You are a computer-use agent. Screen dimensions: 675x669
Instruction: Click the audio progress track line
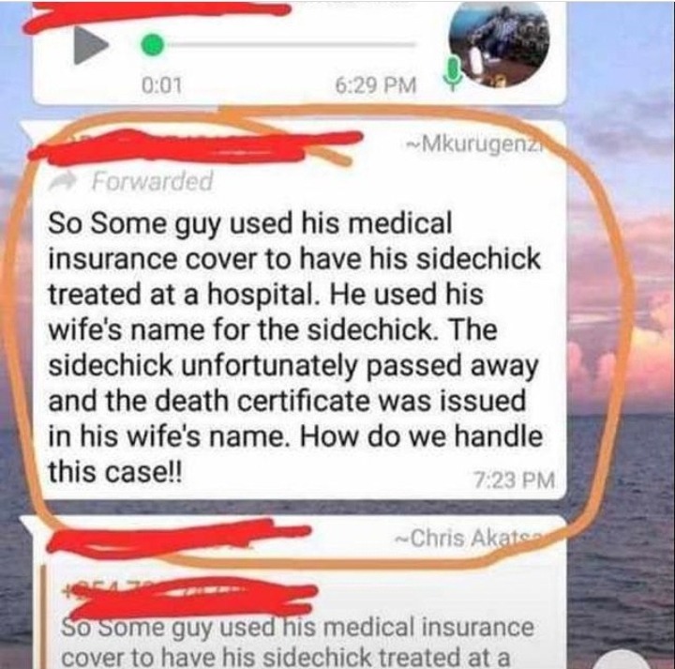[x=291, y=44]
